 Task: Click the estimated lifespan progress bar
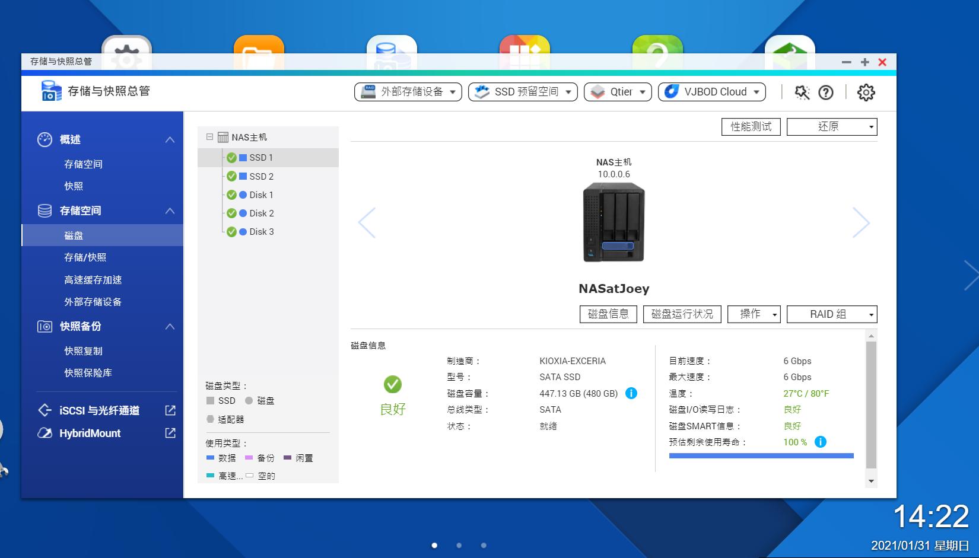point(762,455)
